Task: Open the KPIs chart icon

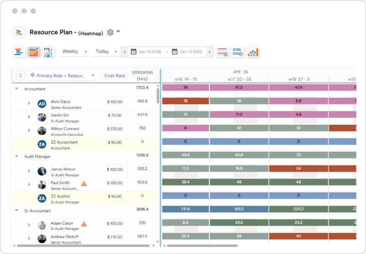Action: point(253,52)
